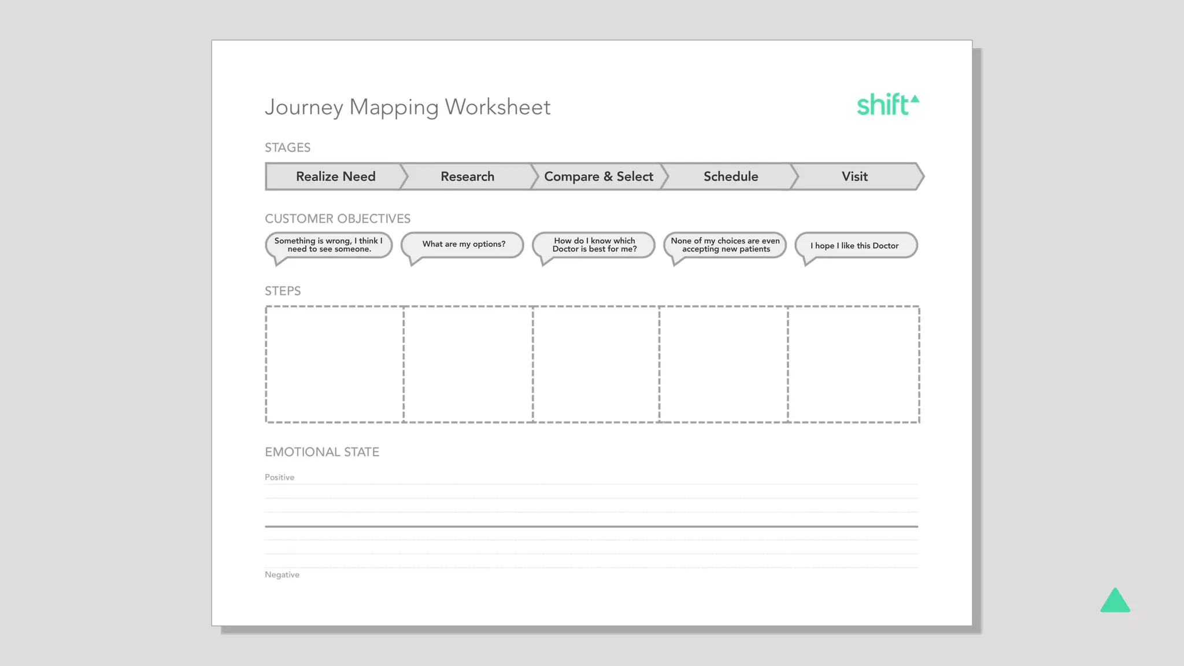Select the Visit stage arrow
Image resolution: width=1184 pixels, height=666 pixels.
[x=854, y=176]
